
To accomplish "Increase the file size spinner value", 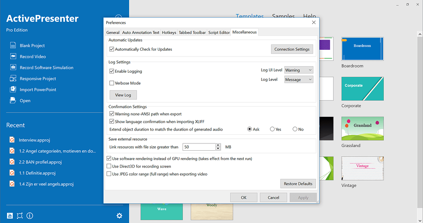I will pos(218,145).
